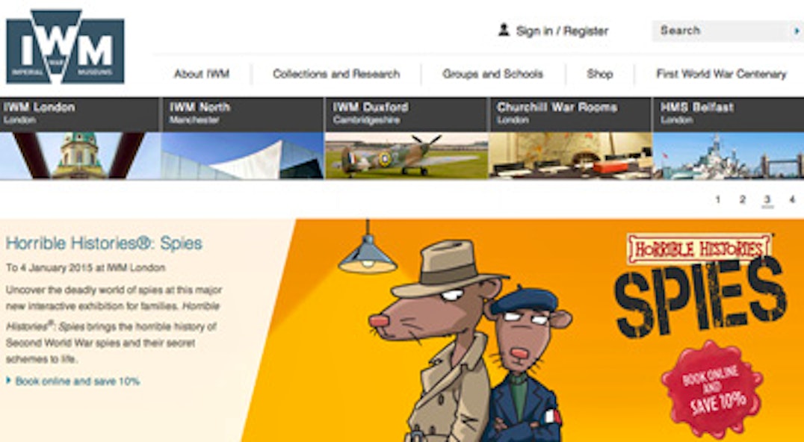This screenshot has width=804, height=442.
Task: Open Horrible Histories: Spies heading link
Action: pos(104,243)
